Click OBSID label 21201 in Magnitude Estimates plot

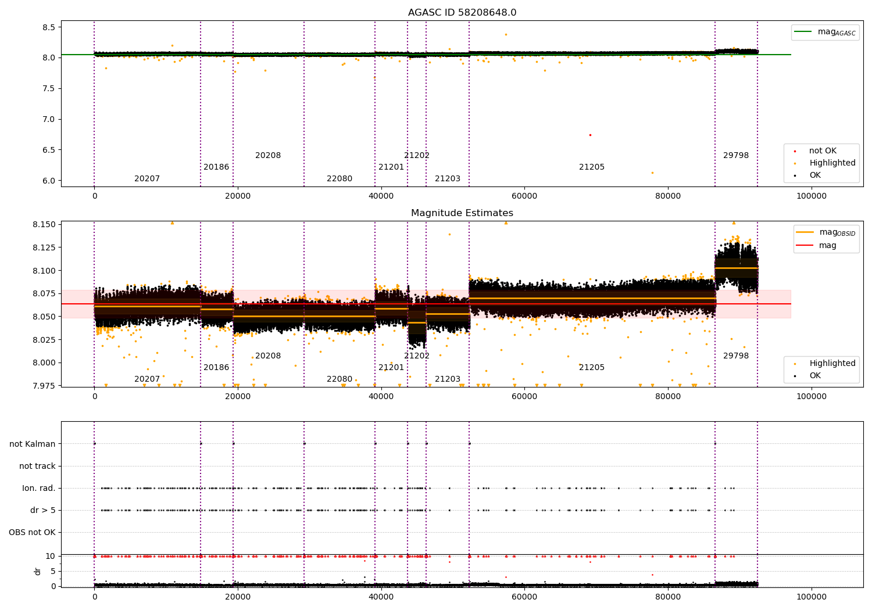tap(391, 368)
